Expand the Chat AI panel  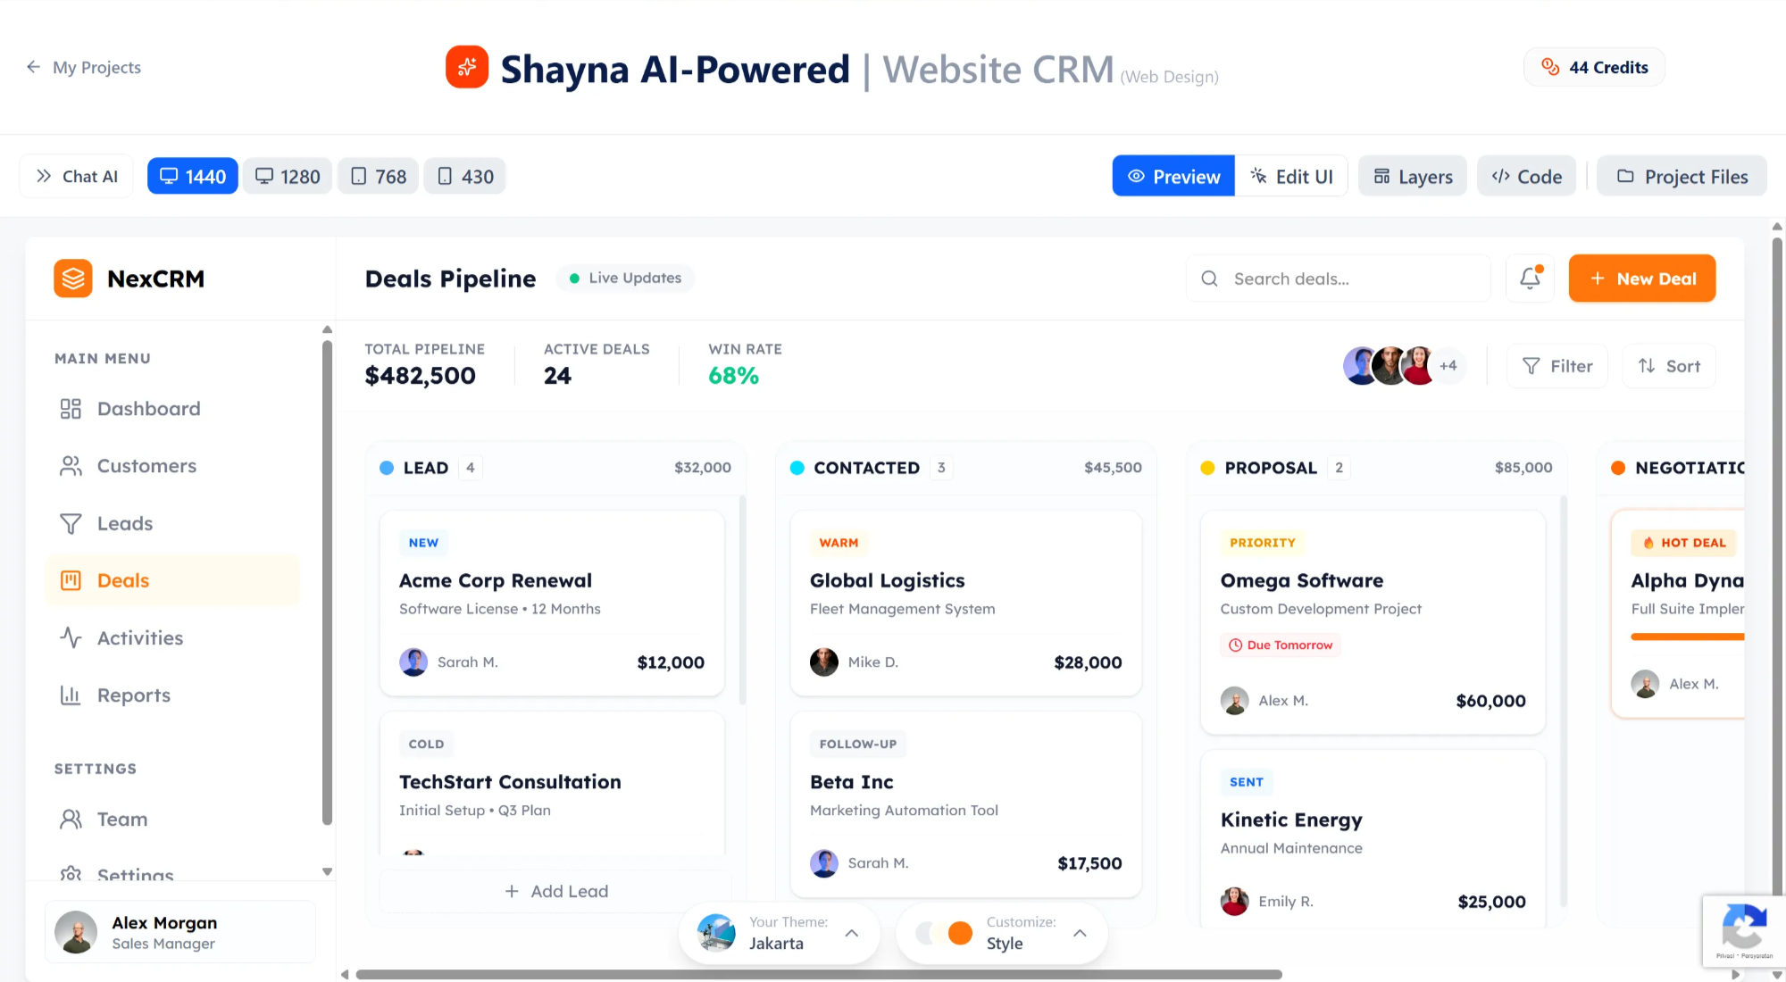tap(77, 177)
